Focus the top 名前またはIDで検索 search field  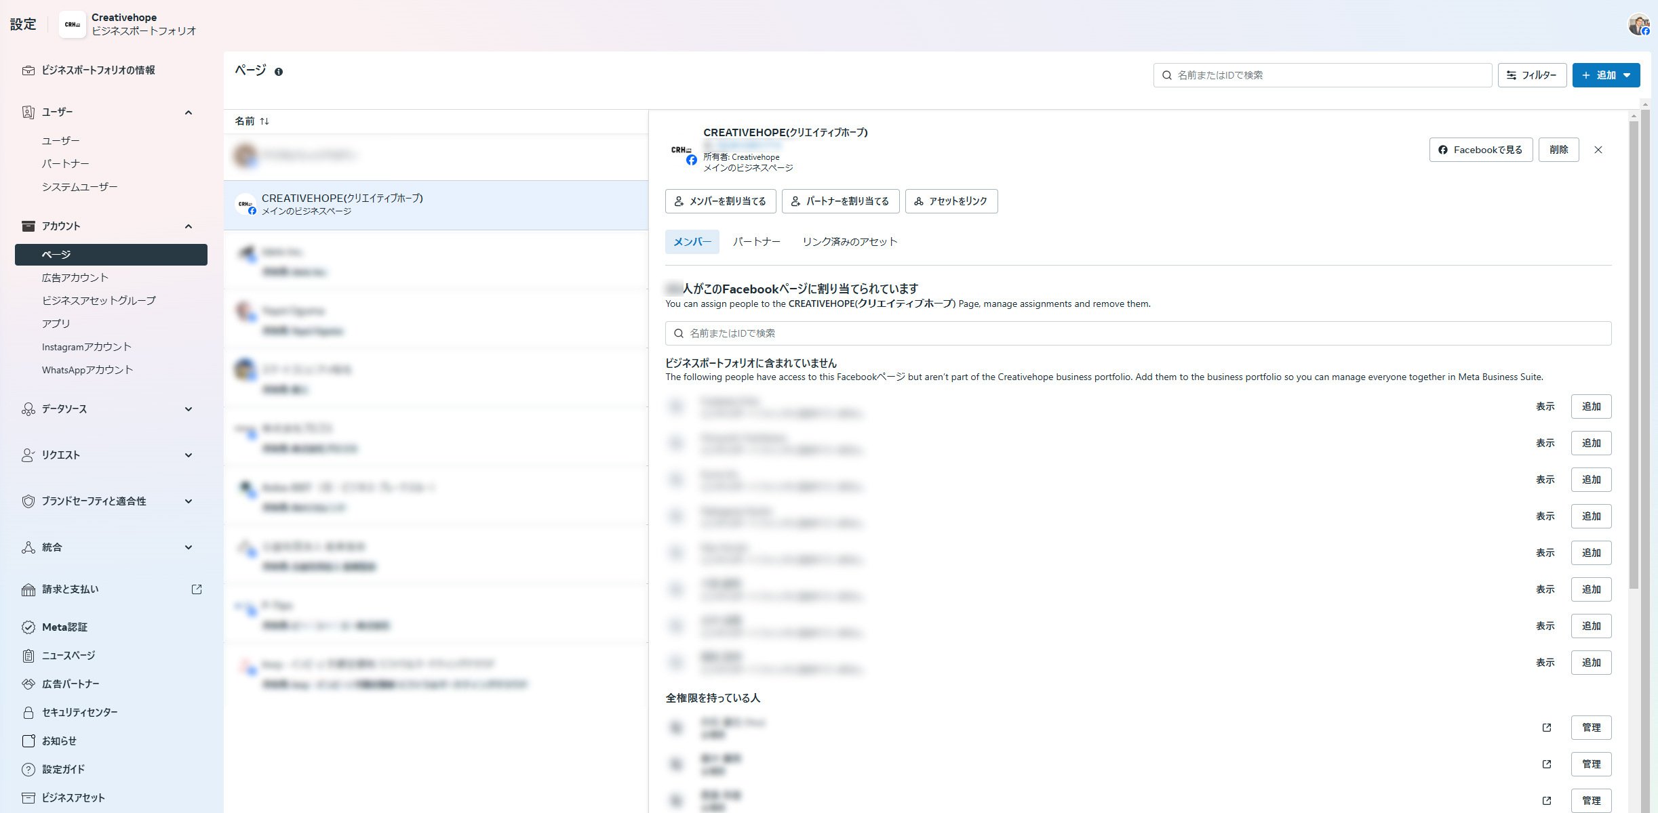[x=1322, y=75]
